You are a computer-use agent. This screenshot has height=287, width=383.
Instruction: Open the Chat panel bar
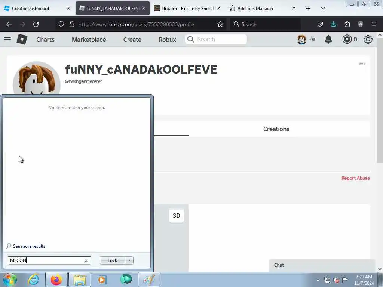tap(322, 265)
